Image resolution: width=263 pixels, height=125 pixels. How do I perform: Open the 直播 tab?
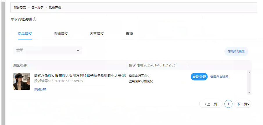(129, 34)
